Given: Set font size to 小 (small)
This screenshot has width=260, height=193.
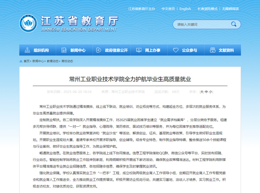Looking at the screenshot, I should (211, 92).
